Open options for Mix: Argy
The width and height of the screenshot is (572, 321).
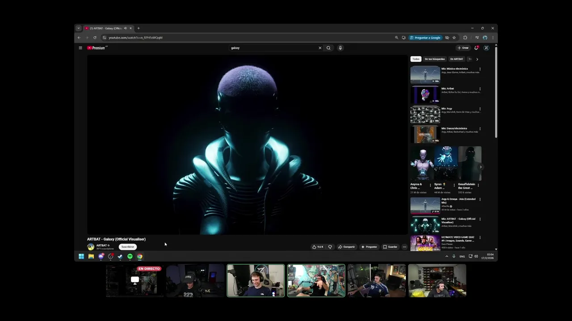click(x=480, y=109)
